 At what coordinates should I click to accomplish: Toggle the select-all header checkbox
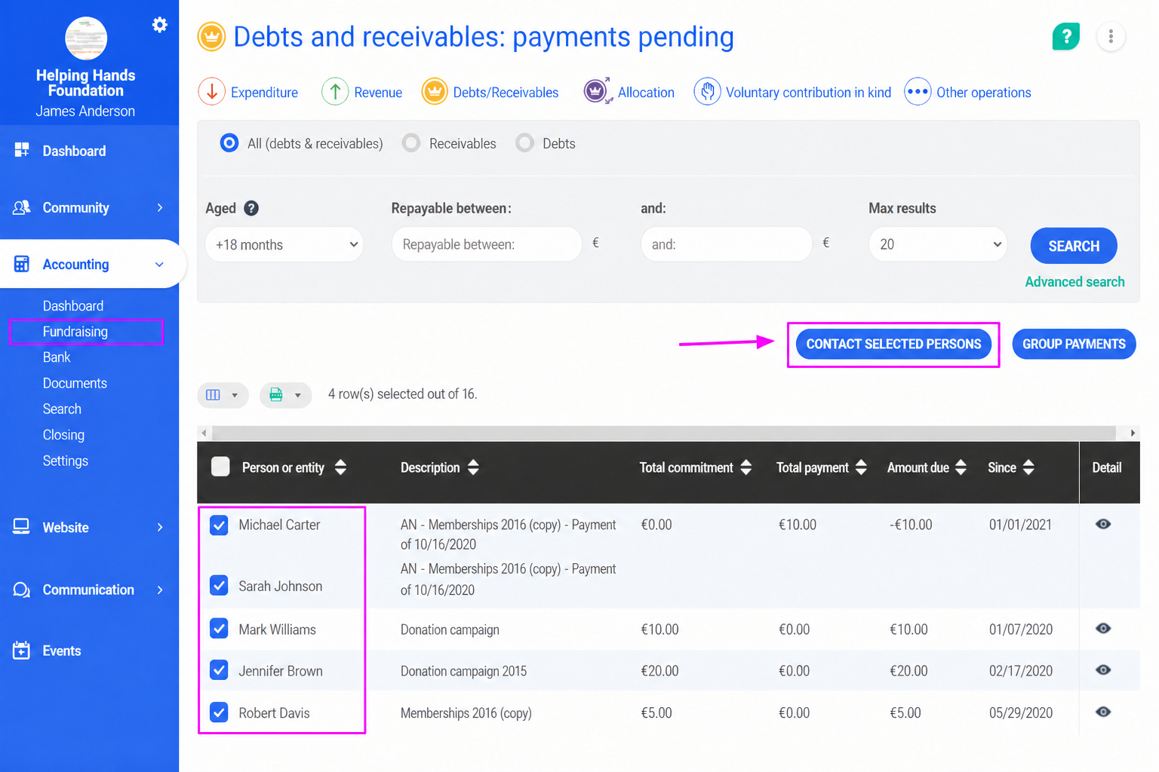click(x=220, y=467)
